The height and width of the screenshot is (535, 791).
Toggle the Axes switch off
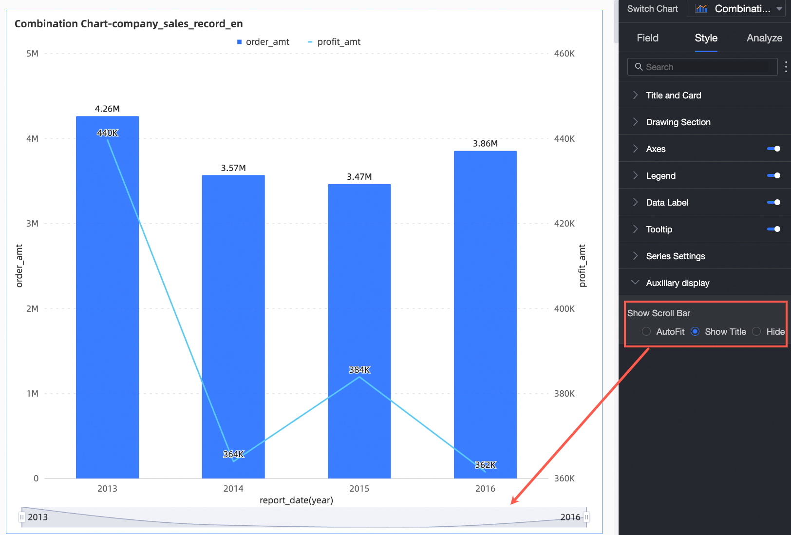(773, 149)
